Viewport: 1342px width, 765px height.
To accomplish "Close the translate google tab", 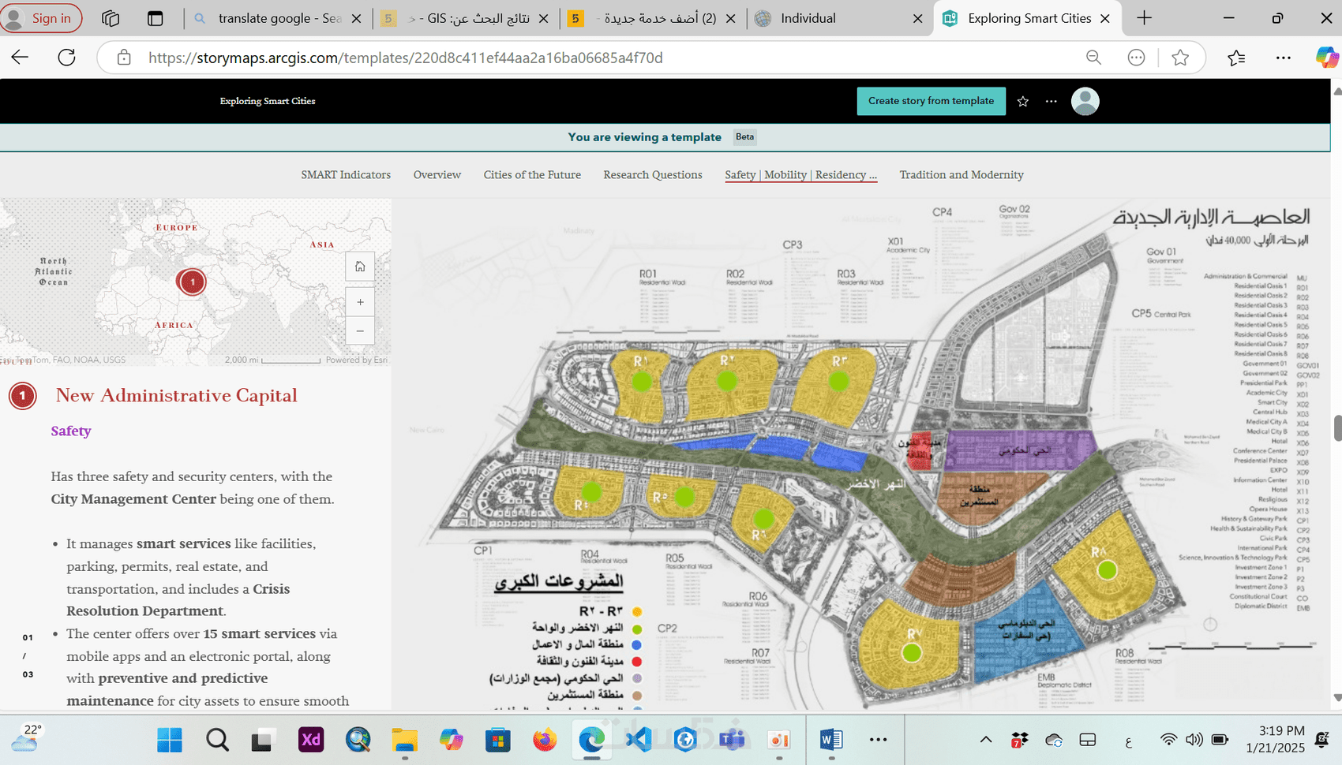I will [356, 18].
